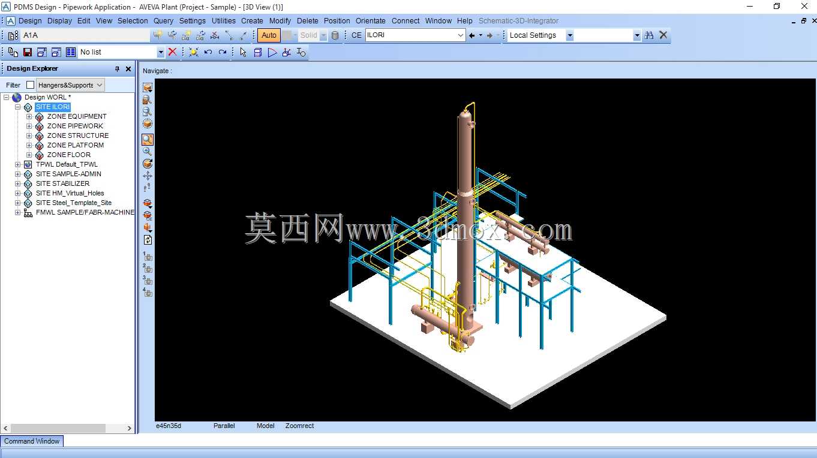Open the CE ILORI combo box dropdown
Screen dimensions: 817x458
point(461,35)
